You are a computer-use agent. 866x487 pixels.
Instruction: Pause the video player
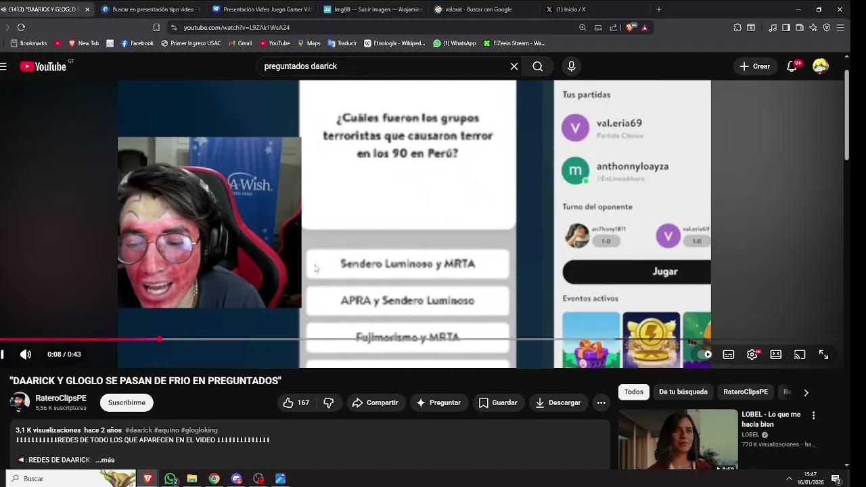(x=3, y=354)
